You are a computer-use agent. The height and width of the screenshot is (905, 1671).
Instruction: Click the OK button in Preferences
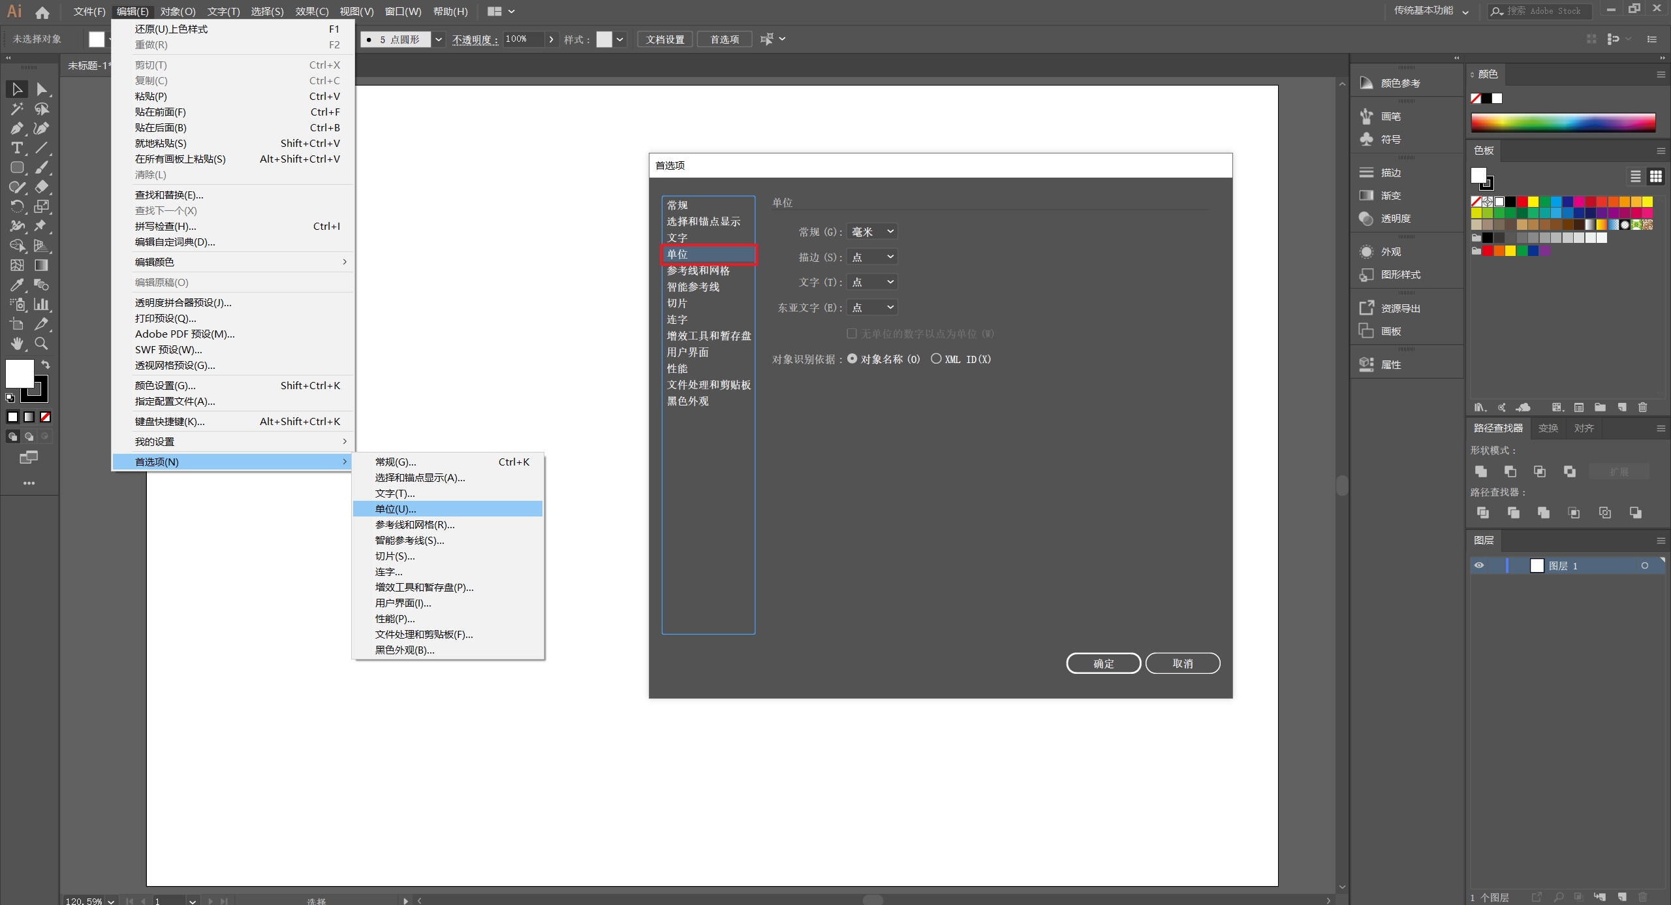[x=1103, y=663]
